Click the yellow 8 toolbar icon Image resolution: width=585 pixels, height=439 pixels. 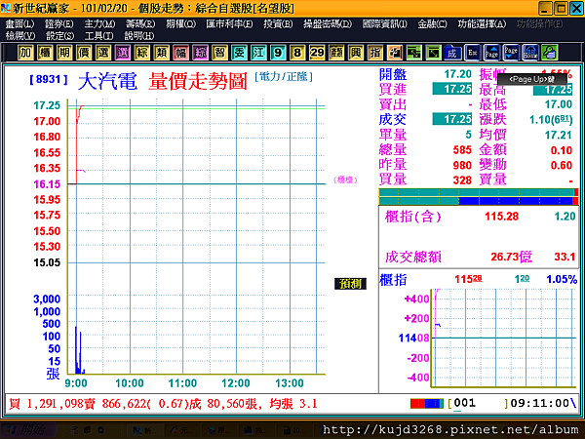[297, 53]
